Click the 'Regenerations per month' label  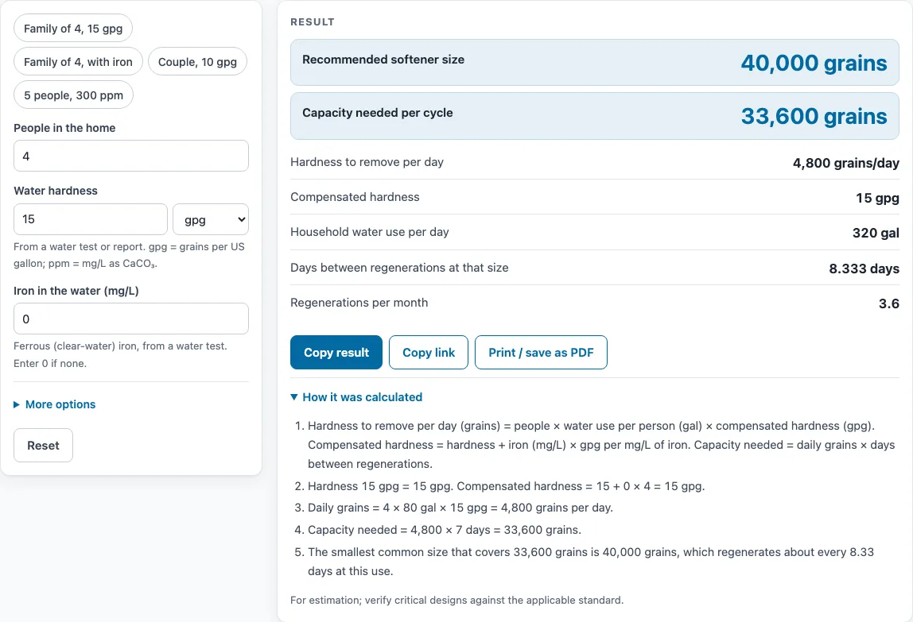(x=359, y=303)
